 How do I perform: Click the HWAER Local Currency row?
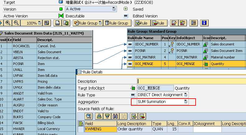click(38, 129)
